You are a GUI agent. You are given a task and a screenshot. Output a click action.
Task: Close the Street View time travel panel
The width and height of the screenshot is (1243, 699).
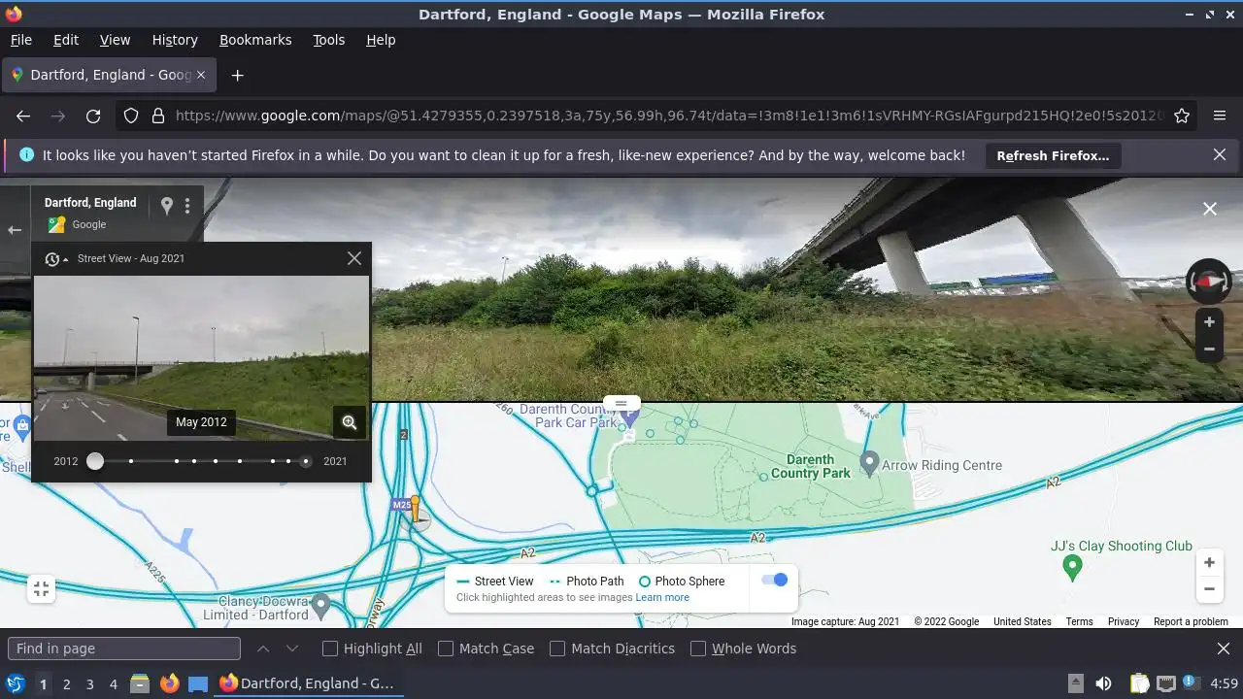[x=354, y=258]
